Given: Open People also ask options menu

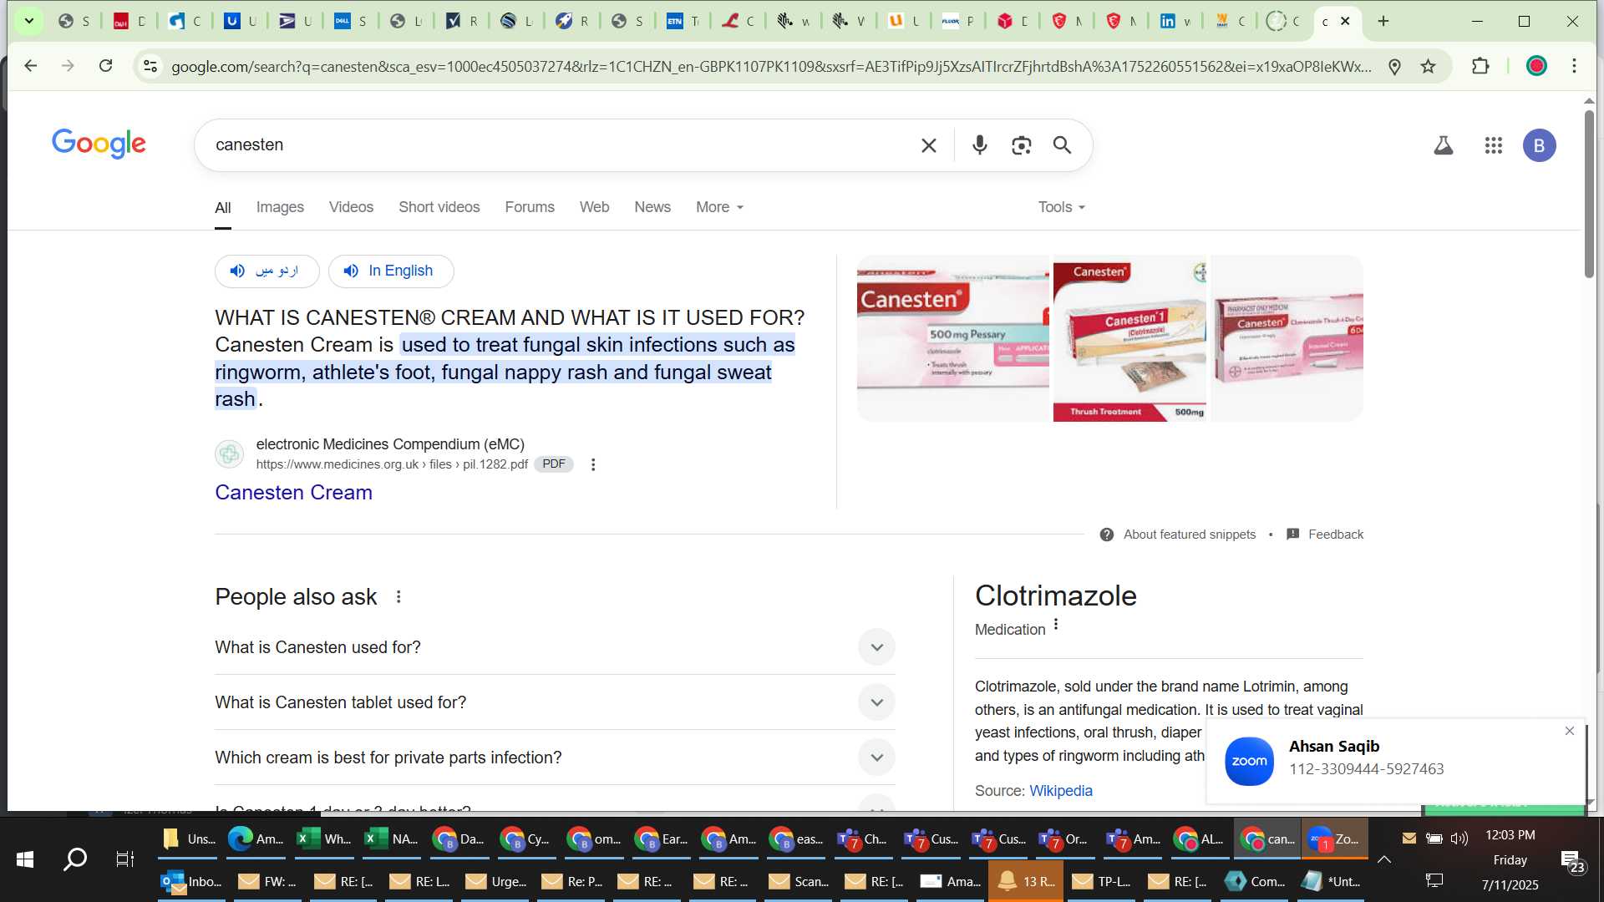Looking at the screenshot, I should [x=398, y=597].
